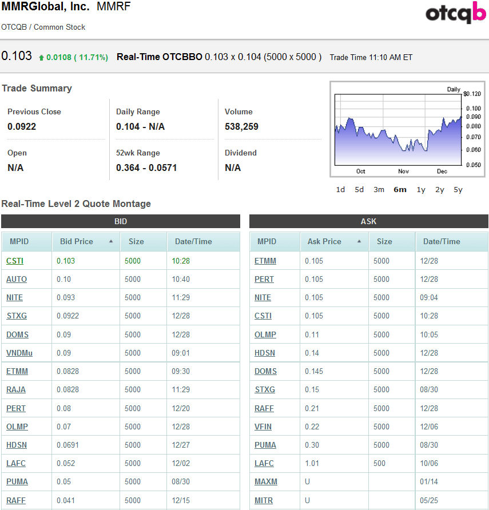Click the Date/Time header in ASK table
This screenshot has width=489, height=510.
click(x=442, y=242)
